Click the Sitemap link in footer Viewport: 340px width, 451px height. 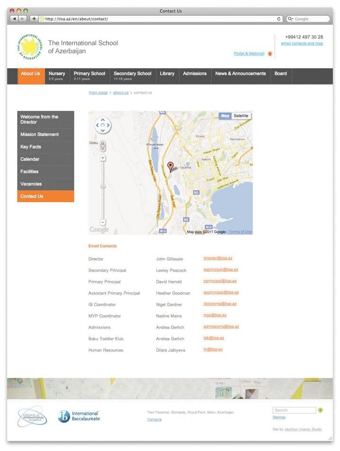click(279, 417)
